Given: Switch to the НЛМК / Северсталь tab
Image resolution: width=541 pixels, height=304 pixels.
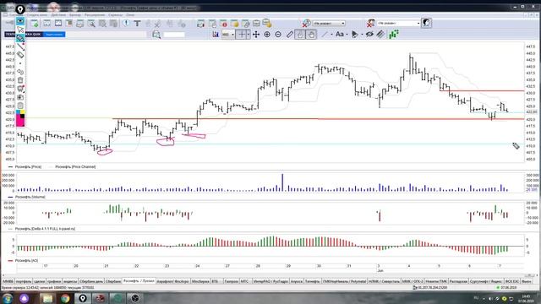Looking at the screenshot, I should pyautogui.click(x=384, y=281).
